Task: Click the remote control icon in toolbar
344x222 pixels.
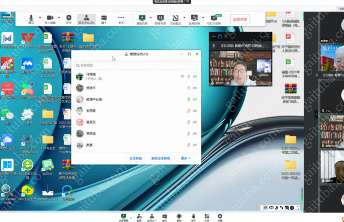Action: 195,18
